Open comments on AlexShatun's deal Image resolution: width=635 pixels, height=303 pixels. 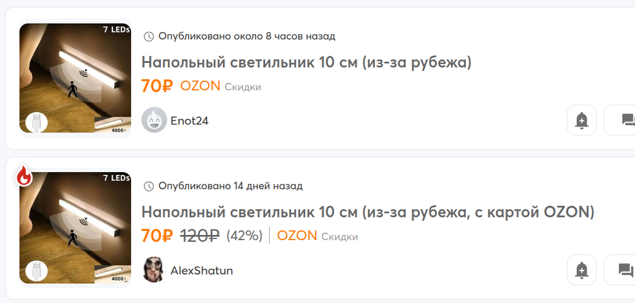(623, 270)
